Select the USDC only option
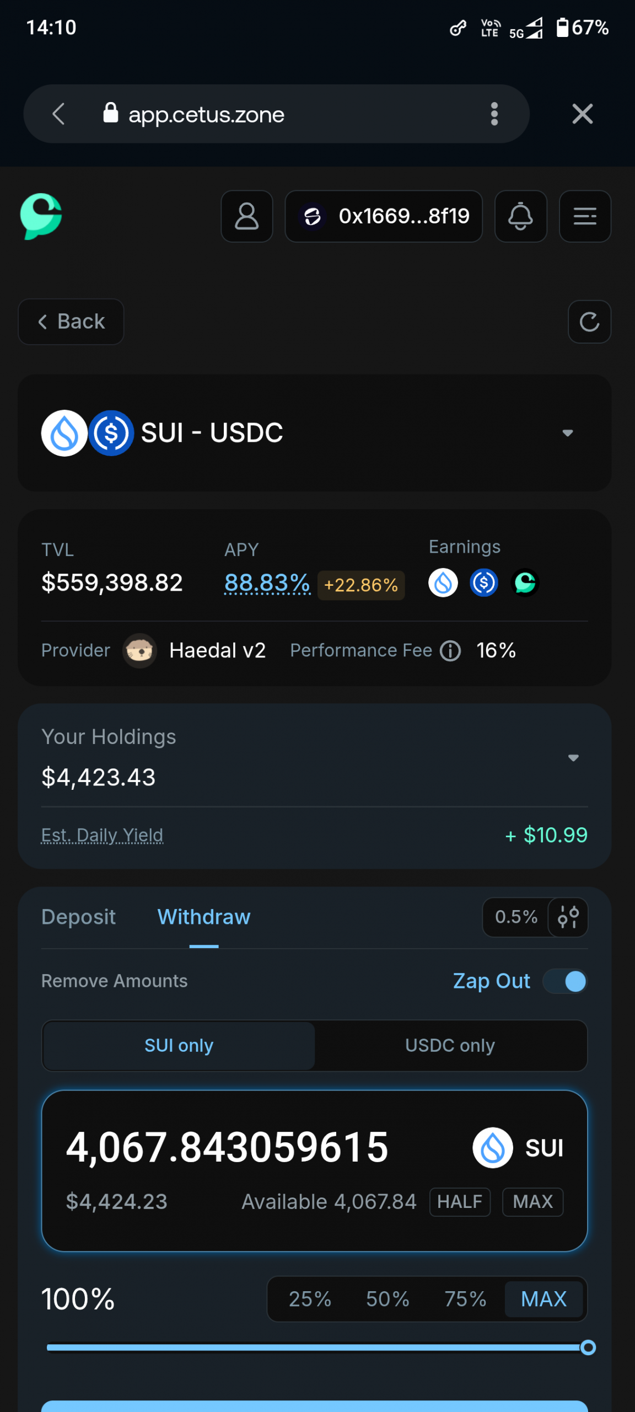Image resolution: width=635 pixels, height=1412 pixels. coord(450,1046)
